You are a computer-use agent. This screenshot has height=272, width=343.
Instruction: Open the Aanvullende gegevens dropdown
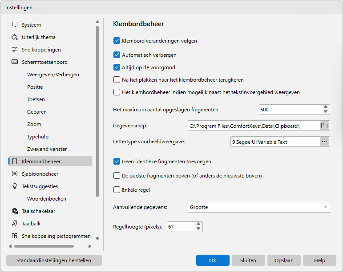coord(258,207)
